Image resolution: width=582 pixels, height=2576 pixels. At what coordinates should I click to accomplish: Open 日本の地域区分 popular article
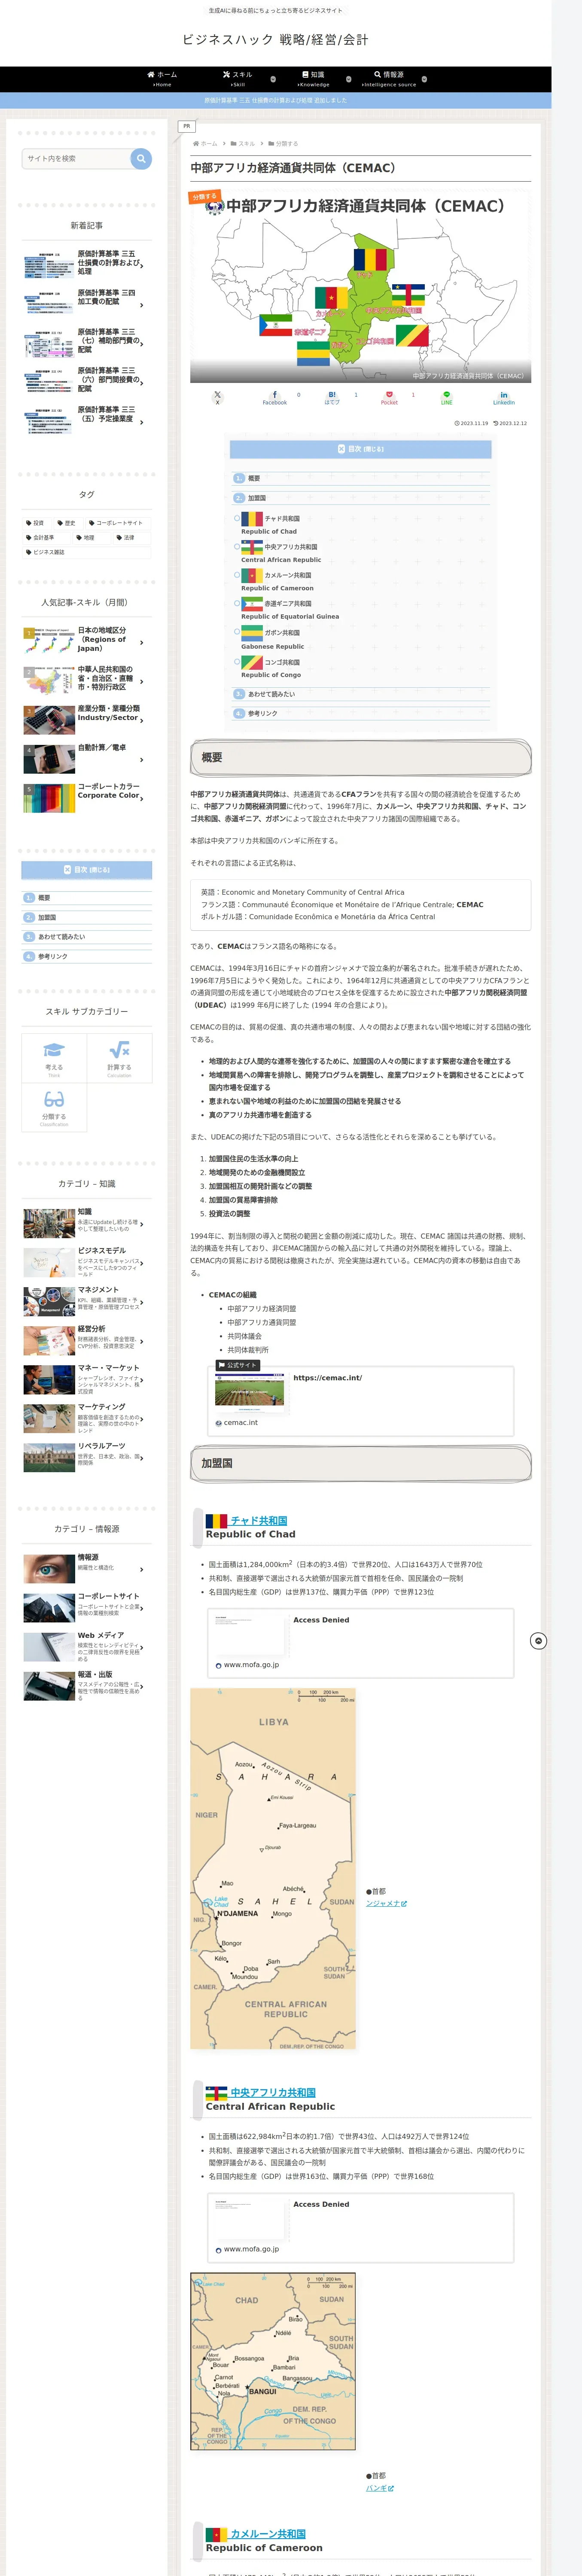(x=87, y=641)
